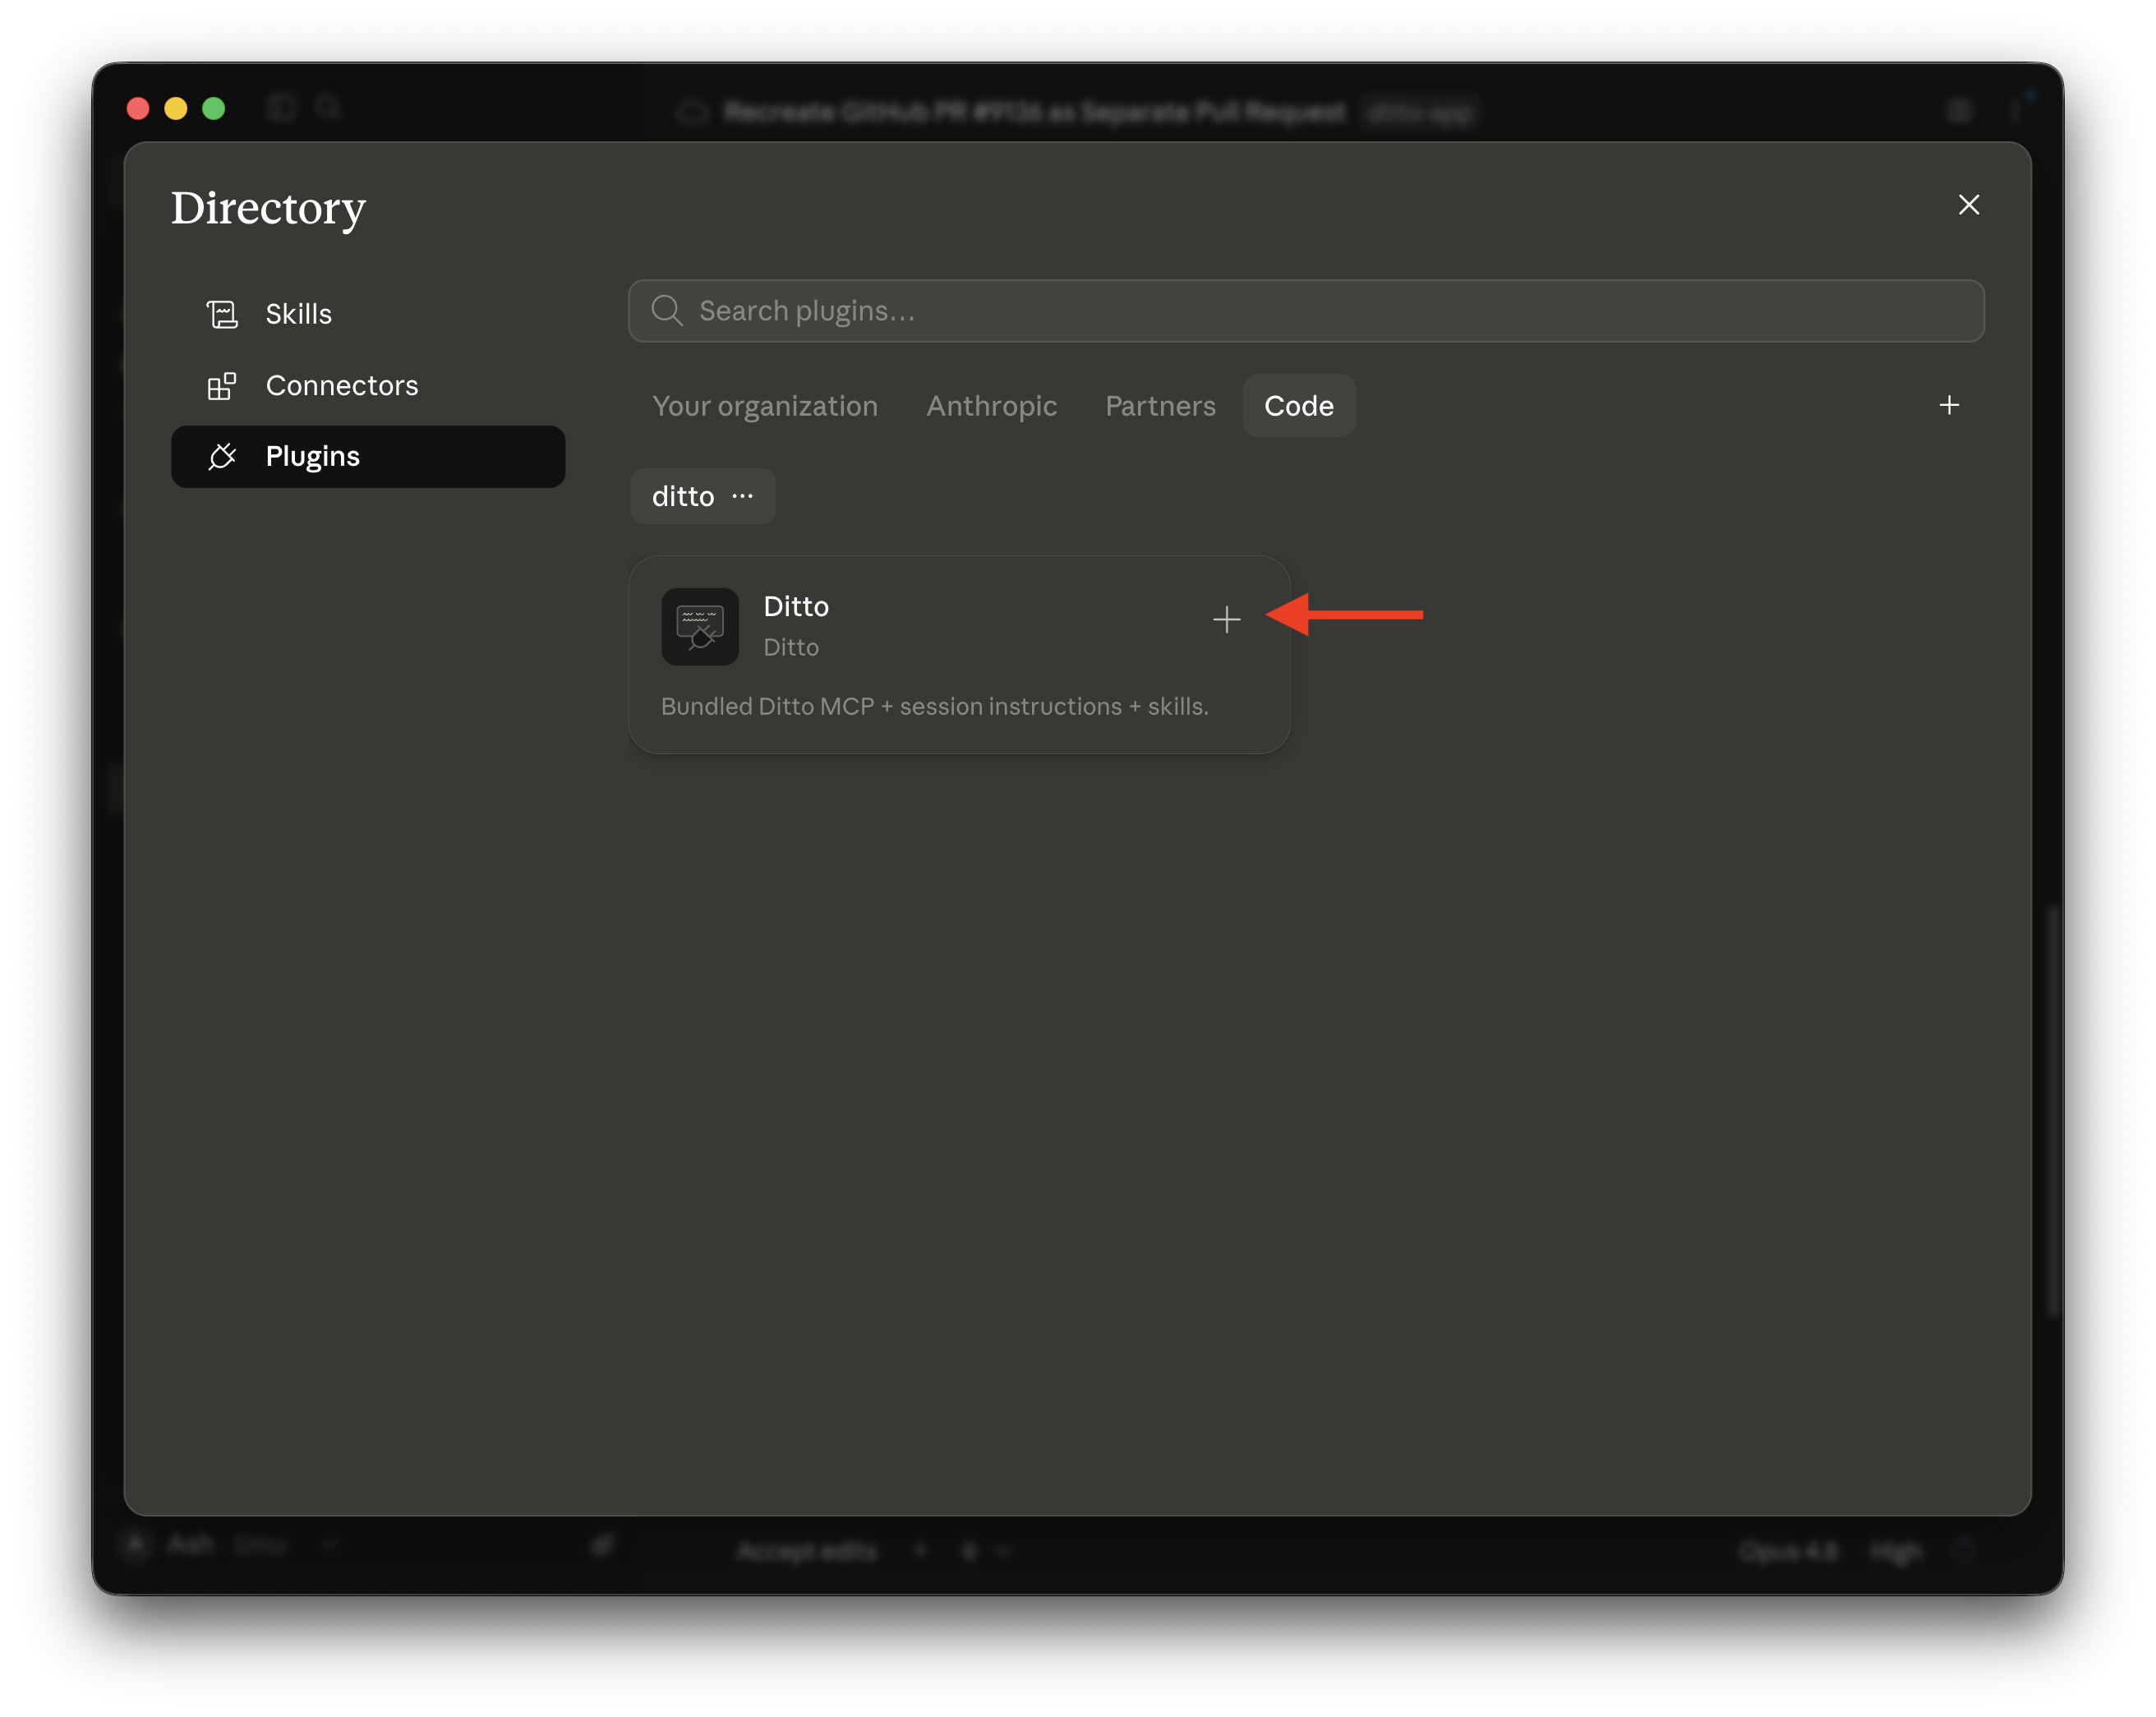The image size is (2156, 1717).
Task: Open the ditto marketplace ellipsis menu
Action: click(742, 496)
